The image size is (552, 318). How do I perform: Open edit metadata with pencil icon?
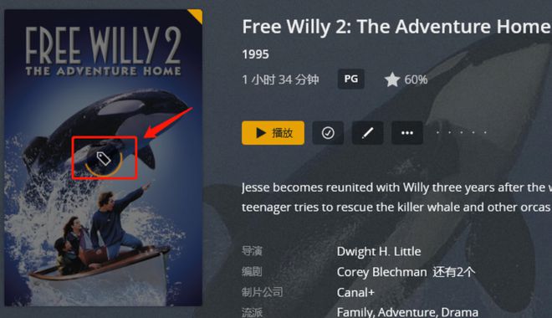367,133
